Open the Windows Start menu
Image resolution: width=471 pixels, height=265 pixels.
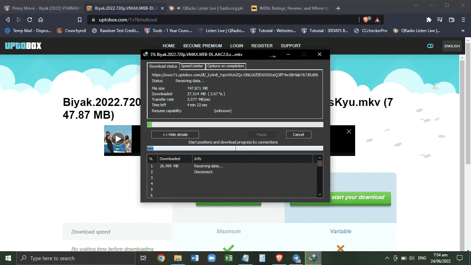8,258
